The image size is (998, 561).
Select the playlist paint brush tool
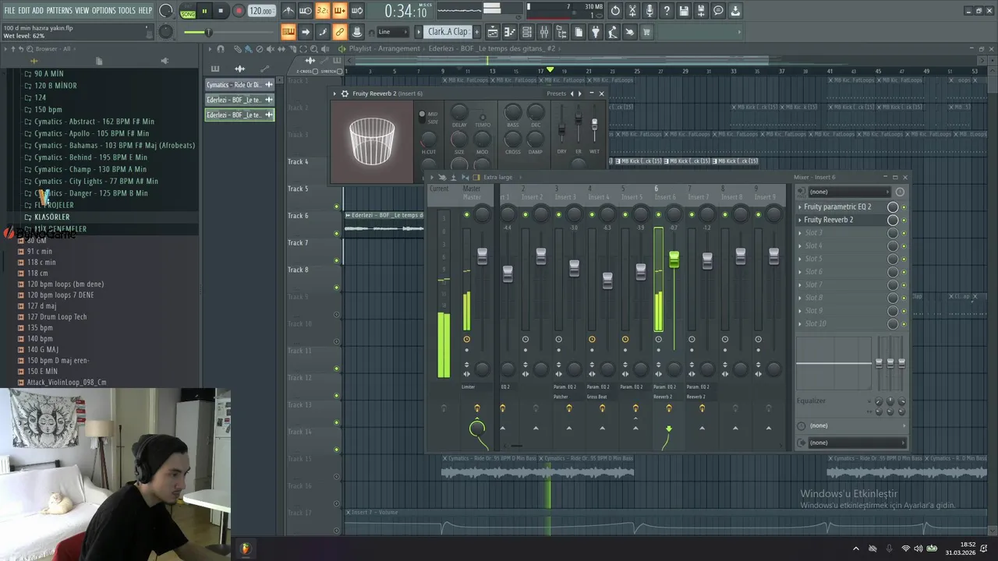coord(248,48)
